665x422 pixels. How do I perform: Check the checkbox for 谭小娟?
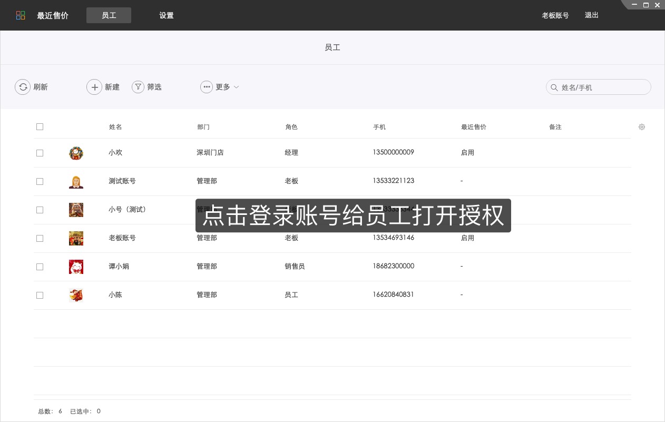(x=40, y=267)
